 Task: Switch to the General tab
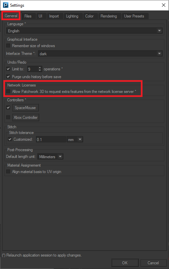point(11,16)
